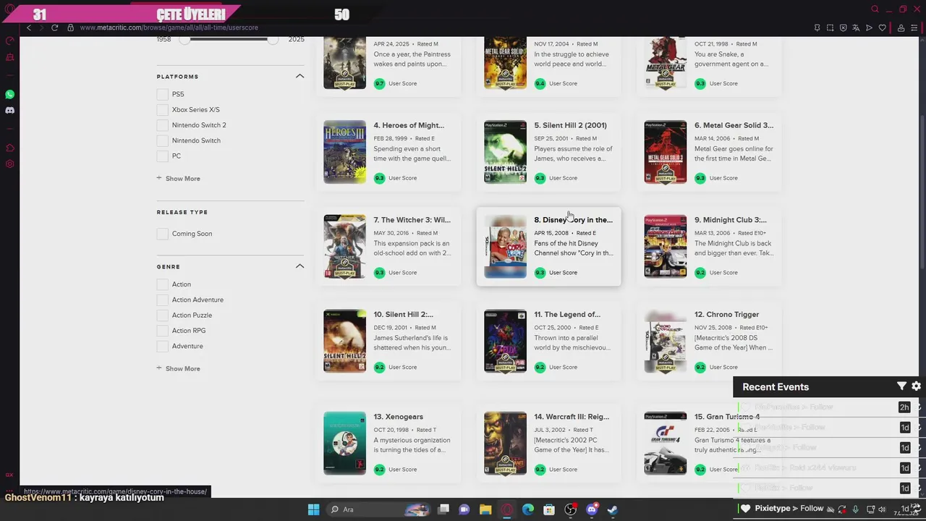This screenshot has height=521, width=926.
Task: Check the PS5 platform filter
Action: point(163,95)
